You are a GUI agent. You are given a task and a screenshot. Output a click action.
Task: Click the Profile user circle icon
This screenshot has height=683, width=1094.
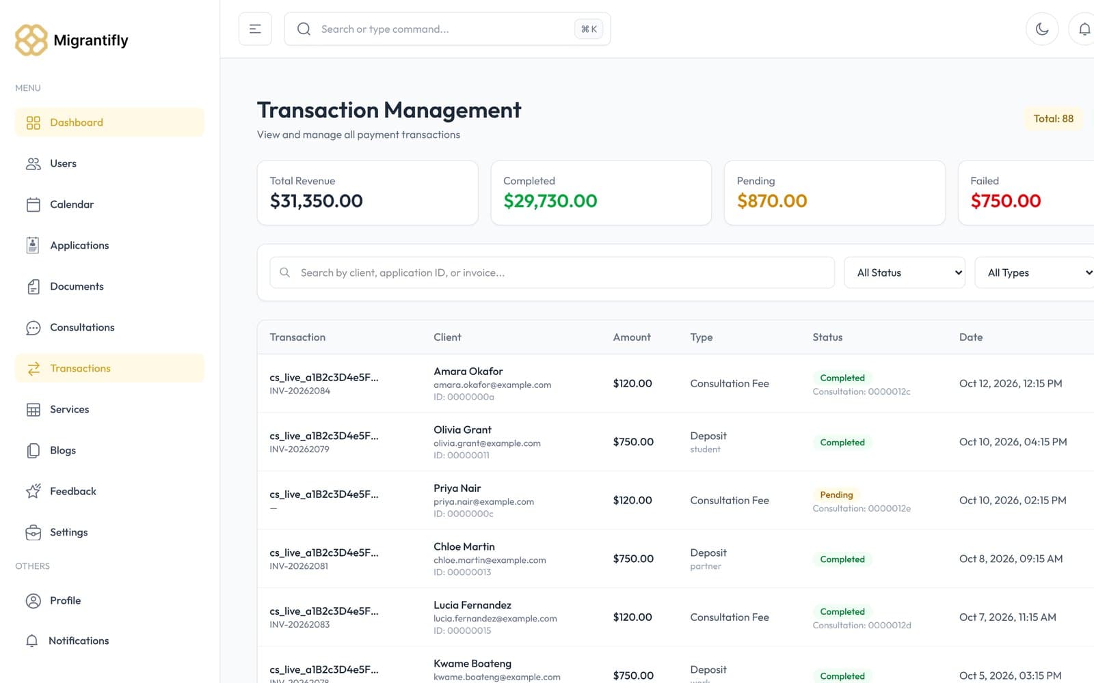pos(33,600)
